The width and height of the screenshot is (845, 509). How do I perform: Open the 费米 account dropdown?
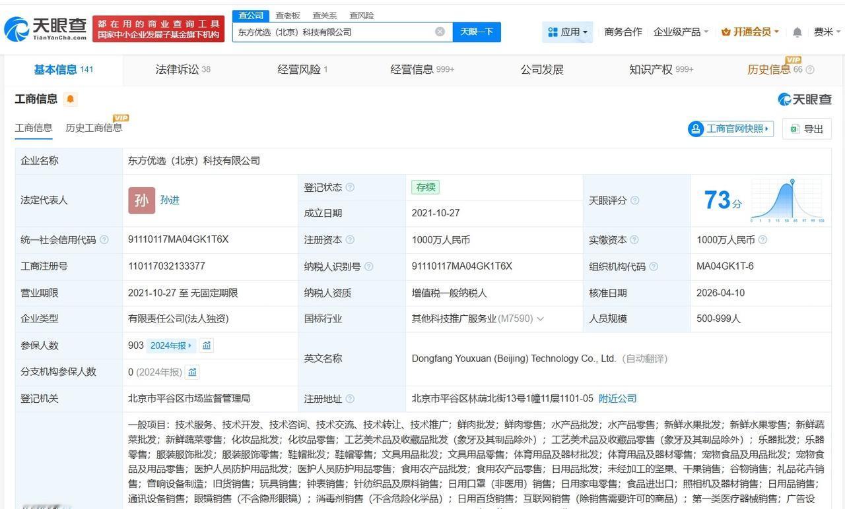[825, 31]
